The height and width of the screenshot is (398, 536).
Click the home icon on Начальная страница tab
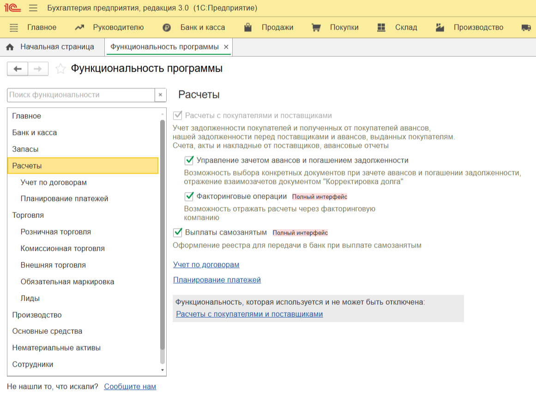(10, 47)
